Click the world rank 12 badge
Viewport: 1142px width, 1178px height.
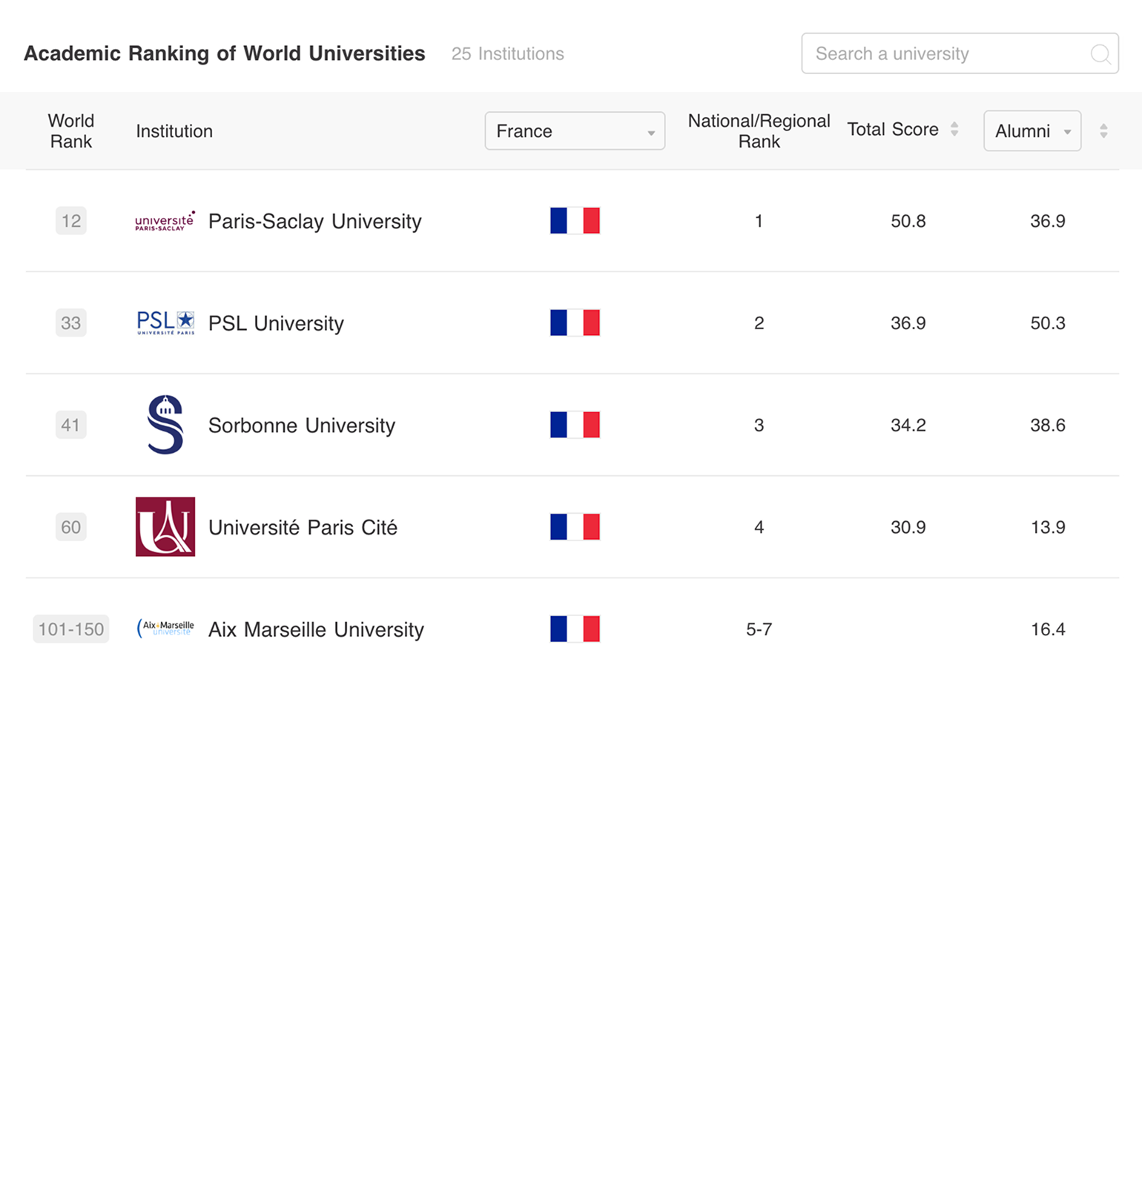pyautogui.click(x=71, y=221)
